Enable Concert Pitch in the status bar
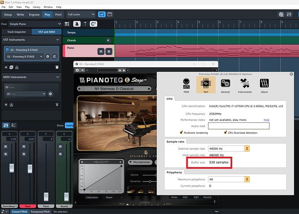The width and height of the screenshot is (299, 214). coord(19,211)
